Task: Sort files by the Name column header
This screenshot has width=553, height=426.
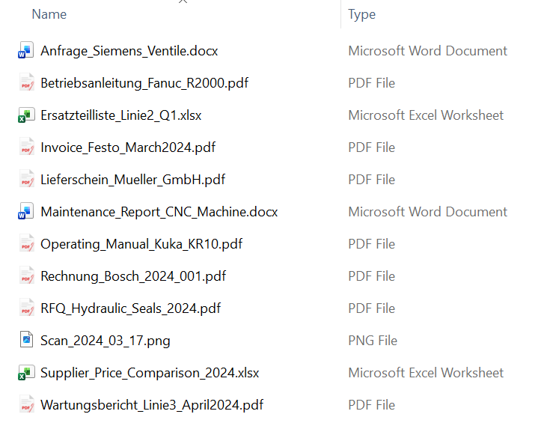Action: point(49,14)
